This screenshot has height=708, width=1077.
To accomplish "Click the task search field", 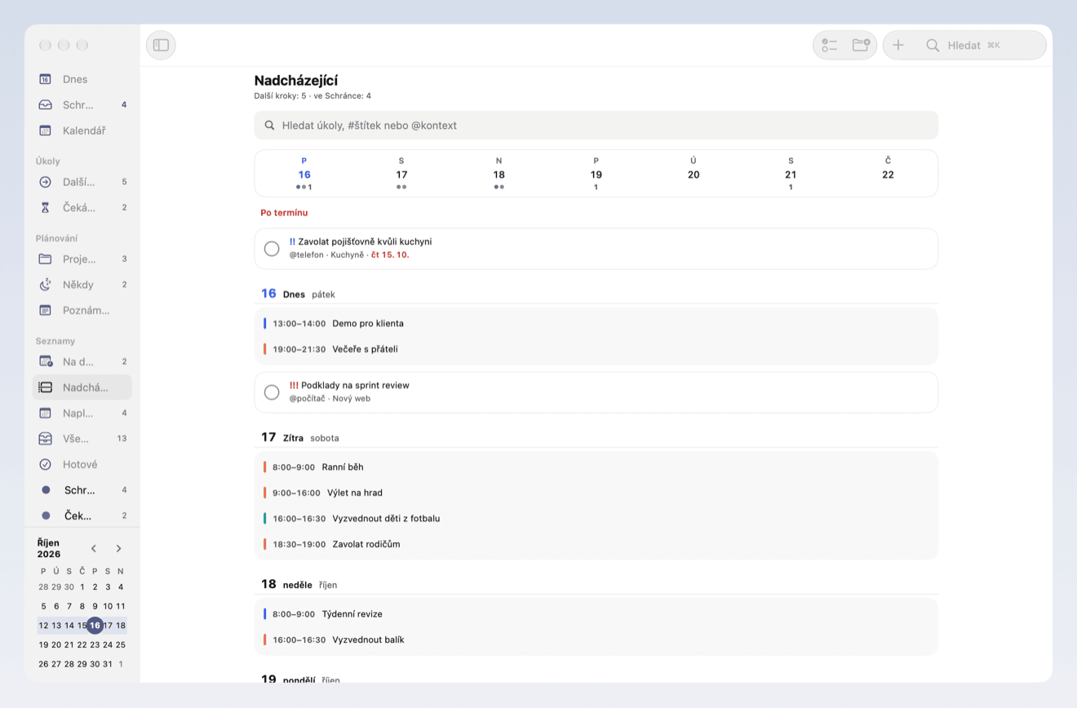I will [596, 126].
